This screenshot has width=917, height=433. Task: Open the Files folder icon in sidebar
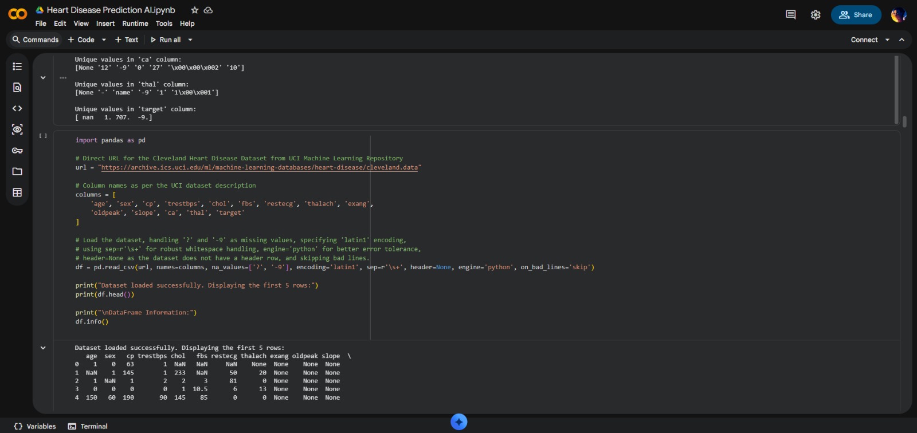click(x=17, y=172)
